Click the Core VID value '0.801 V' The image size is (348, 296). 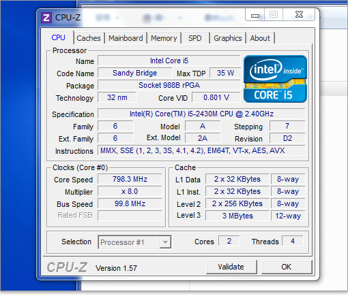(x=216, y=97)
